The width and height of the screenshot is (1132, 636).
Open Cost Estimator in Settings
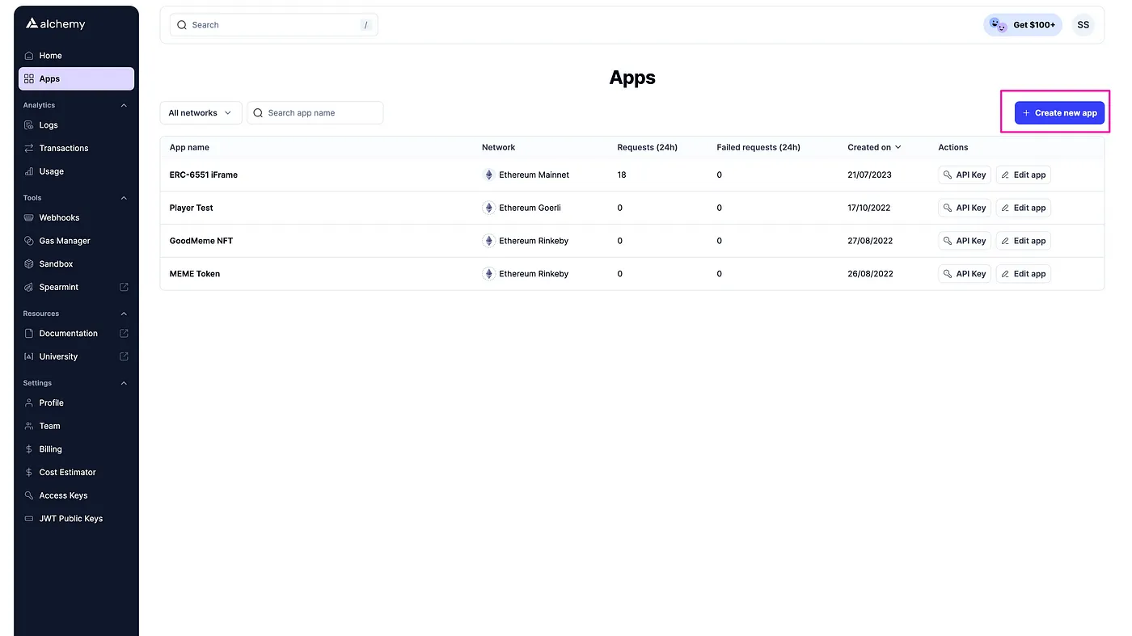click(x=76, y=473)
